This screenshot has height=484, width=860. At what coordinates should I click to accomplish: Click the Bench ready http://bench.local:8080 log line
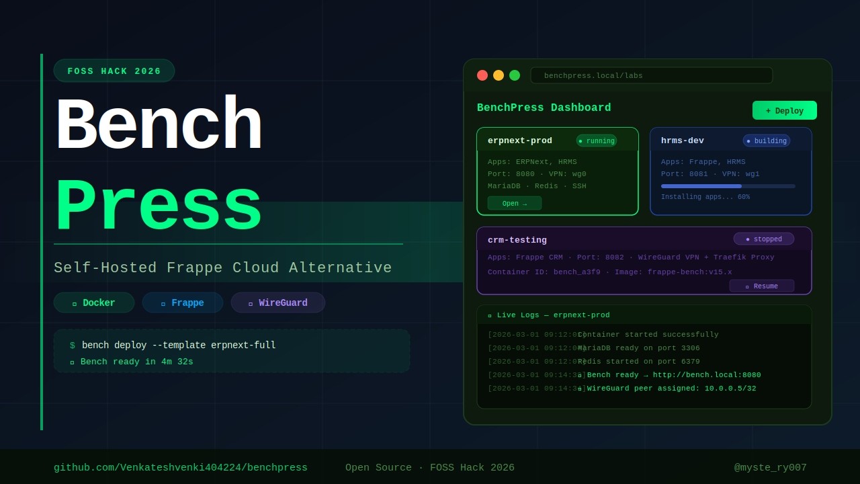click(669, 374)
